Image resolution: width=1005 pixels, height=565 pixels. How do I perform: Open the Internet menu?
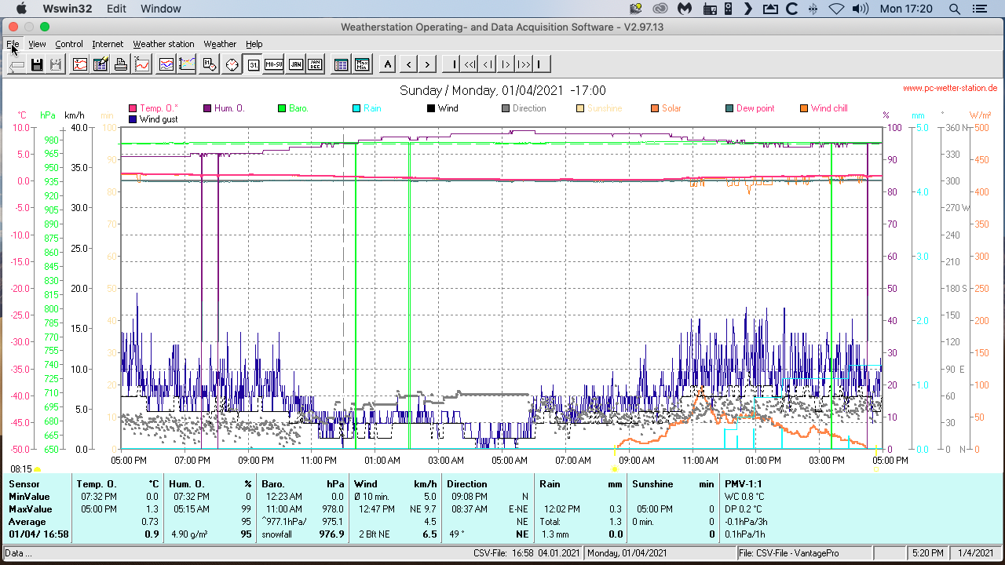tap(108, 44)
